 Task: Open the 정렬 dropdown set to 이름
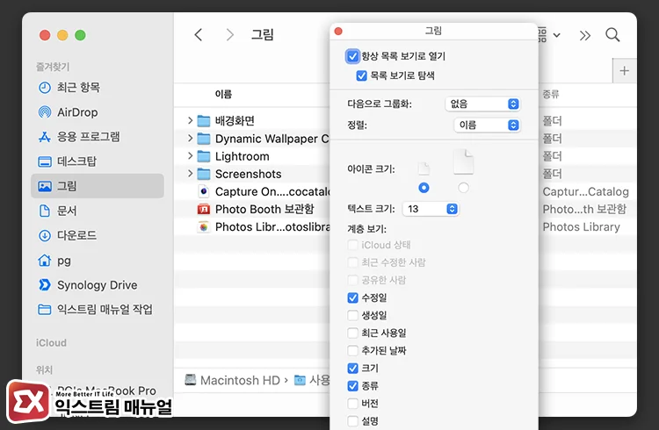tap(488, 125)
